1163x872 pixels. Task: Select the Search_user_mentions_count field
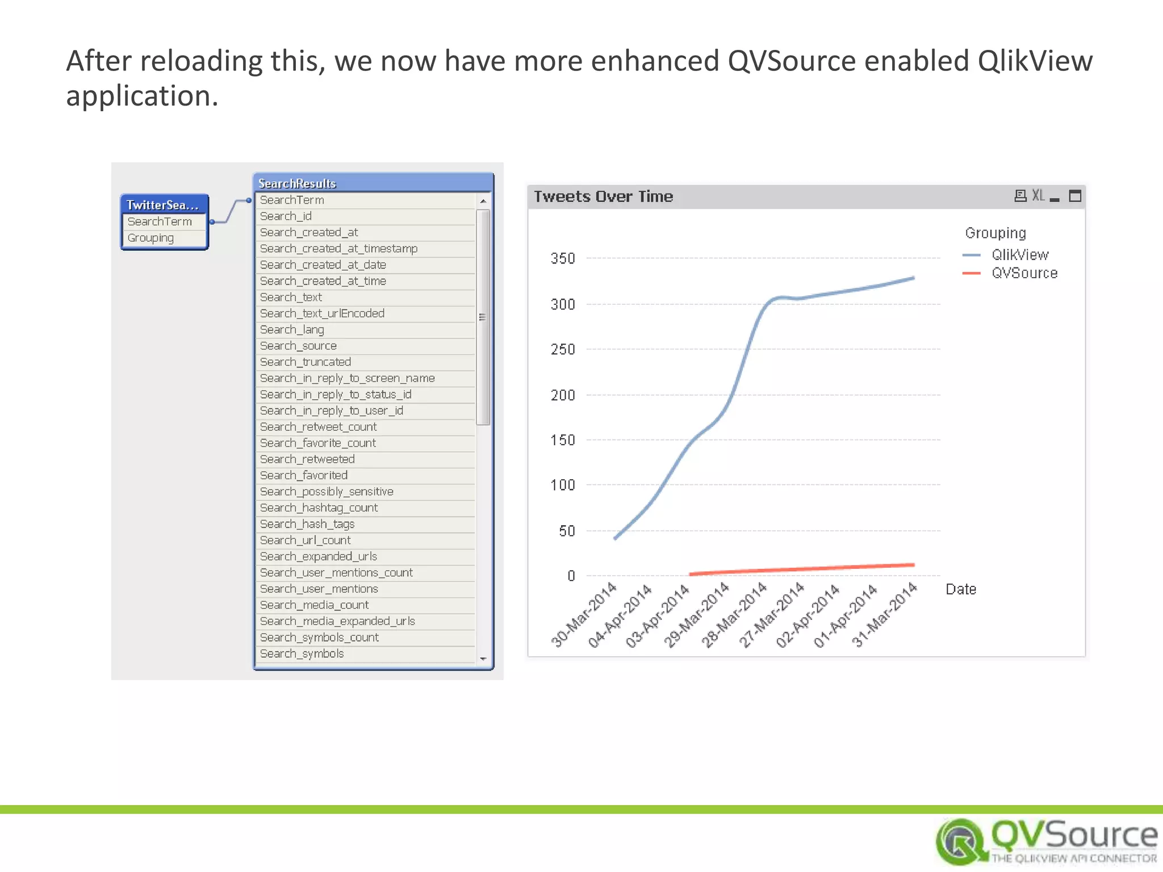[x=365, y=573]
